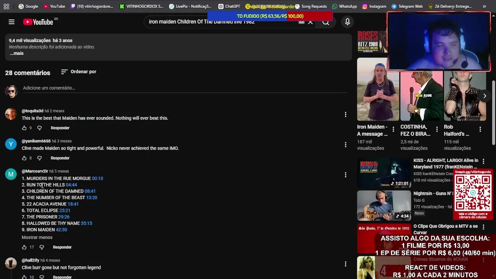496x279 pixels.
Task: Open options menu for @toquita3d comment
Action: [345, 114]
